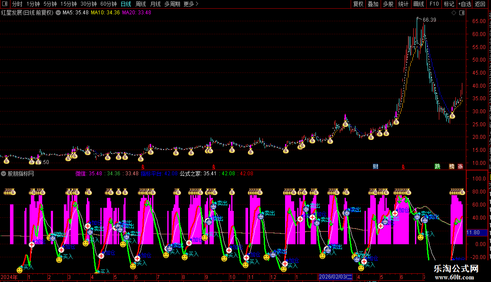The image size is (491, 282).
Task: Click the diamond icon in main chart corner
Action: pos(454,13)
